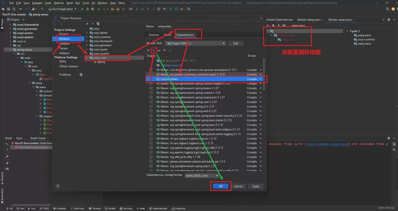This screenshot has height=211, width=398.
Task: Click the Git Commit checkmark icon
Action: click(x=143, y=9)
